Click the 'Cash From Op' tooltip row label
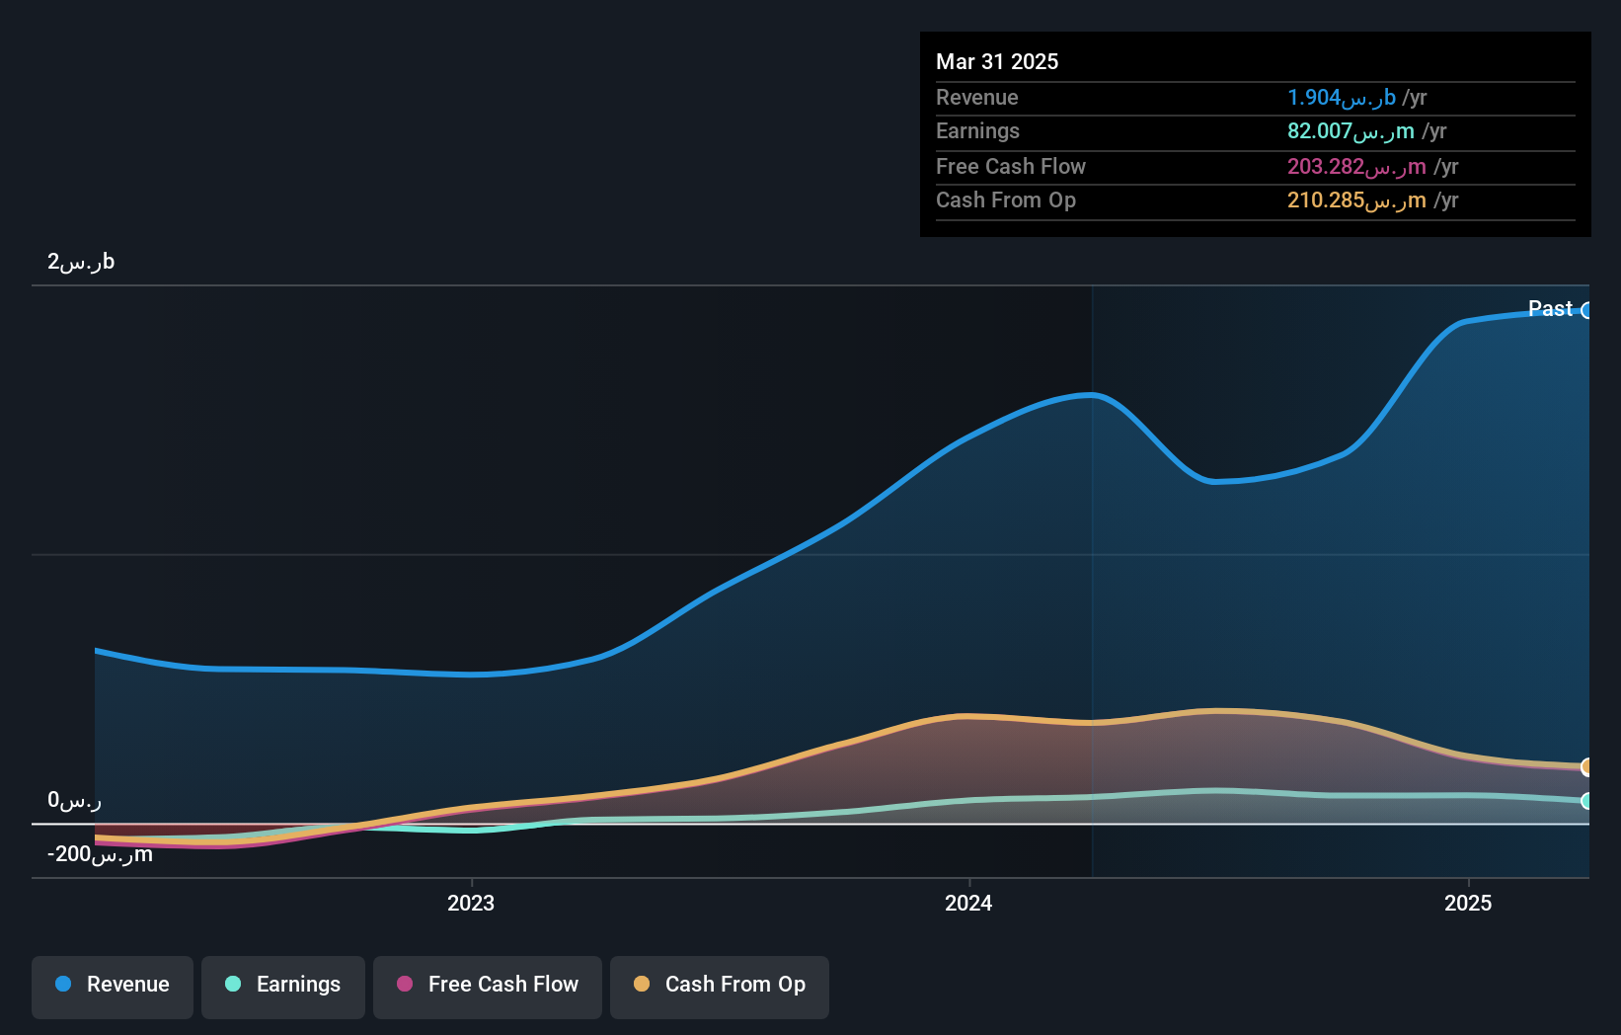This screenshot has width=1621, height=1035. pyautogui.click(x=1006, y=199)
